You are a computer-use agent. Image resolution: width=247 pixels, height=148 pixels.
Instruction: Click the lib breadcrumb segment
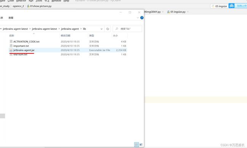[84, 29]
